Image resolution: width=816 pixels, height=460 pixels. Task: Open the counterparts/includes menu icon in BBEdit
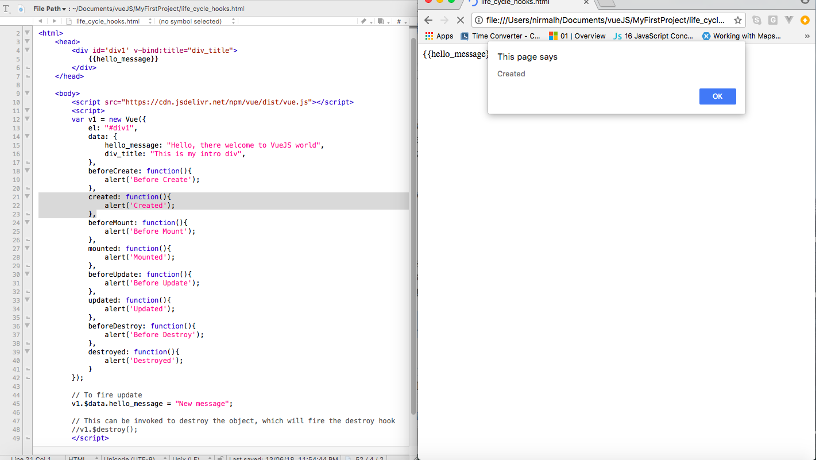tap(382, 21)
